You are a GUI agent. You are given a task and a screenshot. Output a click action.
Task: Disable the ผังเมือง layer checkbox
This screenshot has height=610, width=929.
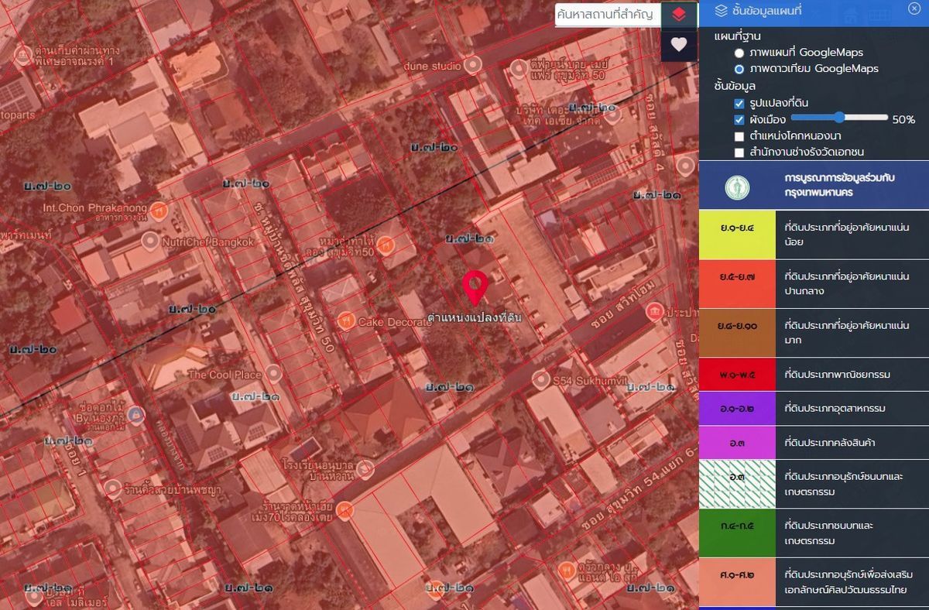click(739, 119)
